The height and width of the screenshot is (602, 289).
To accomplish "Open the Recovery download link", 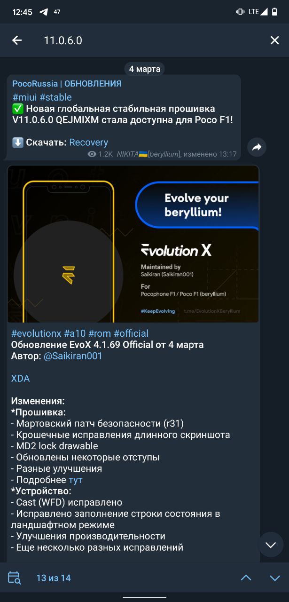I will 89,143.
